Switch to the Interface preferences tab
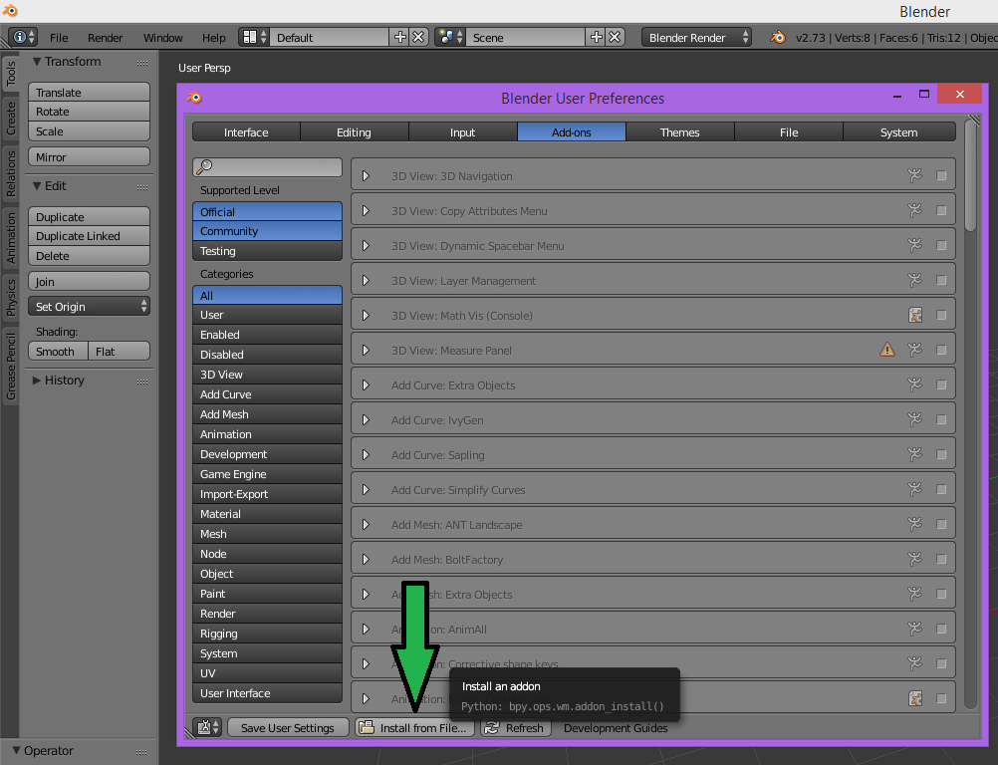The width and height of the screenshot is (998, 765). (x=246, y=131)
